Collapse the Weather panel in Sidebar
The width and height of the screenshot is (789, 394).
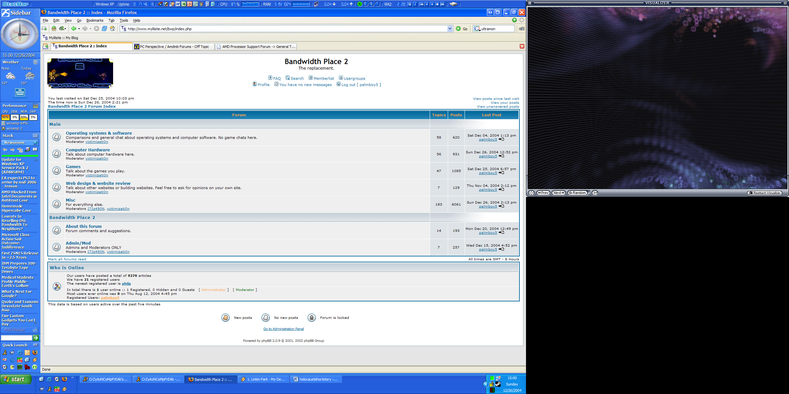pos(36,62)
